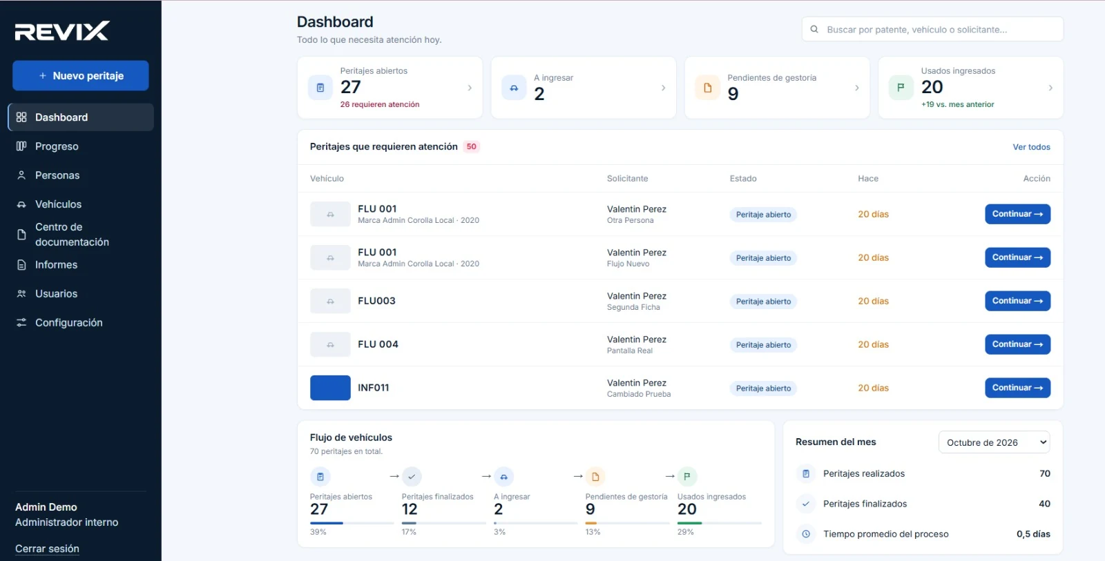Open the Pendientes de gestoría card arrow
This screenshot has height=561, width=1105.
[x=857, y=88]
